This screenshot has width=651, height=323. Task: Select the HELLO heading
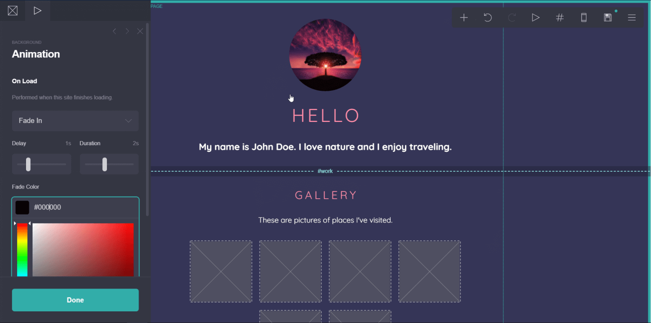point(326,115)
